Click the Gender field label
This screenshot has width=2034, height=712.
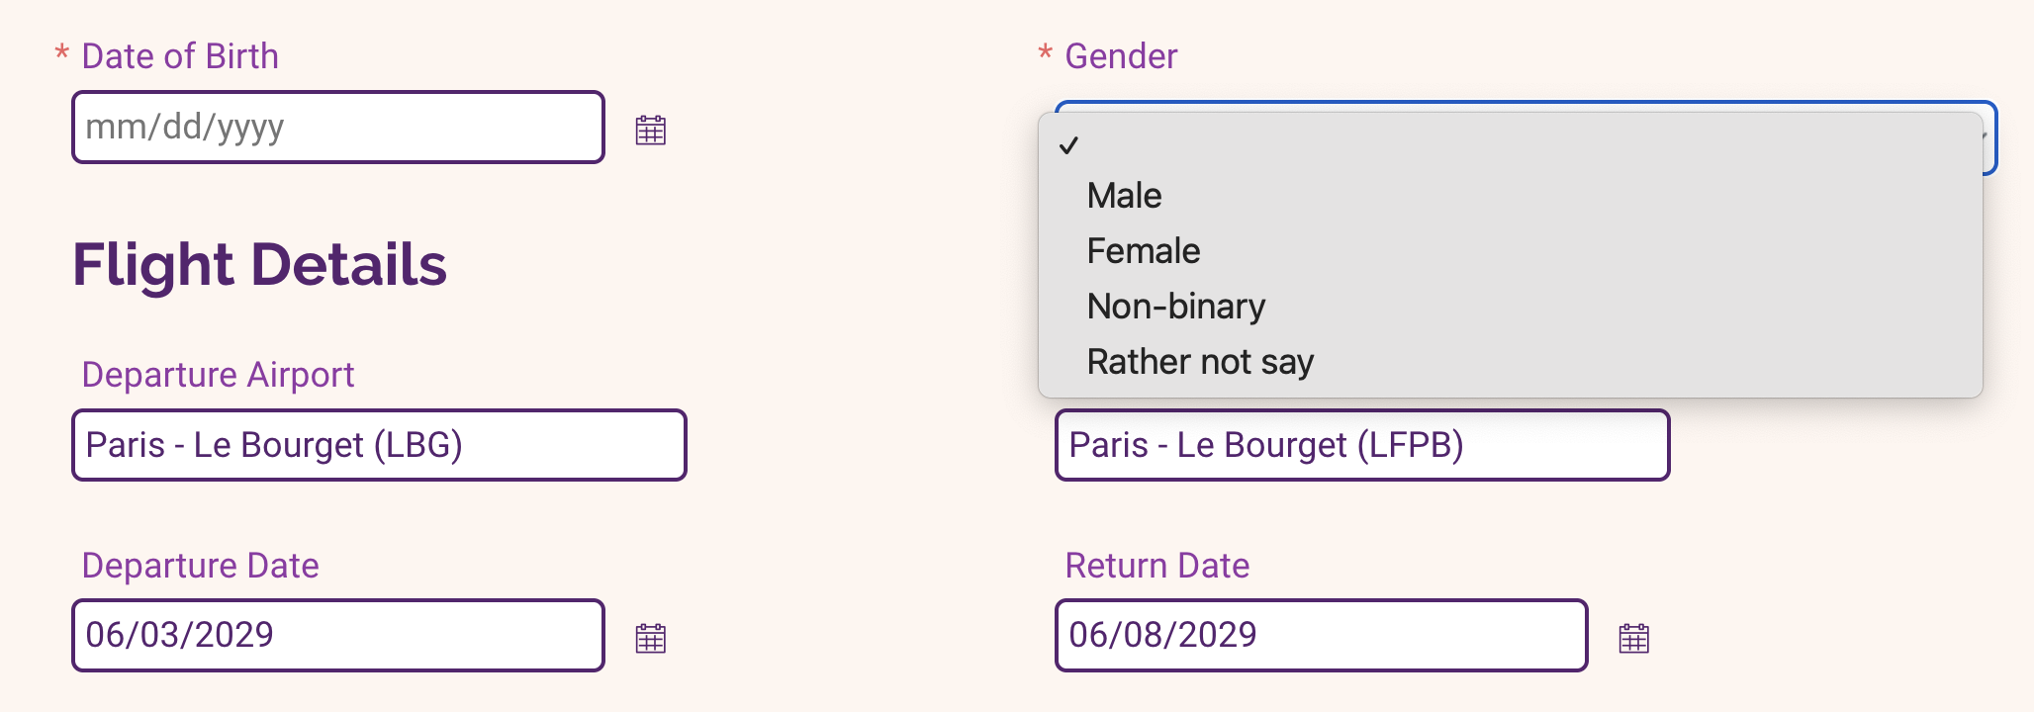tap(1121, 56)
